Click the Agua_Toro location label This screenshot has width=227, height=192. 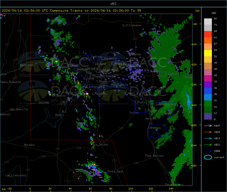click(x=27, y=65)
